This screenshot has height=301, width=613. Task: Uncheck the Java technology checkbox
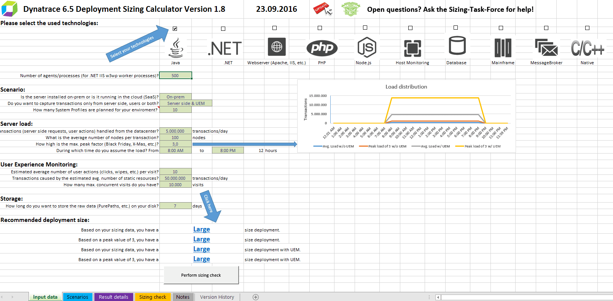coord(175,29)
